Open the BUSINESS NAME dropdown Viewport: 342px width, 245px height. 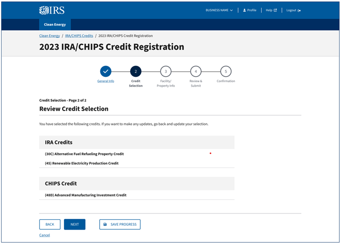point(219,10)
